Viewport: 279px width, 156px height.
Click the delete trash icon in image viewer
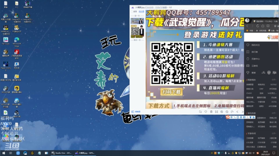pos(211,112)
